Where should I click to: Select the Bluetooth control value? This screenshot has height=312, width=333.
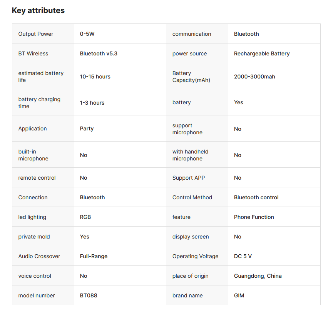[256, 197]
